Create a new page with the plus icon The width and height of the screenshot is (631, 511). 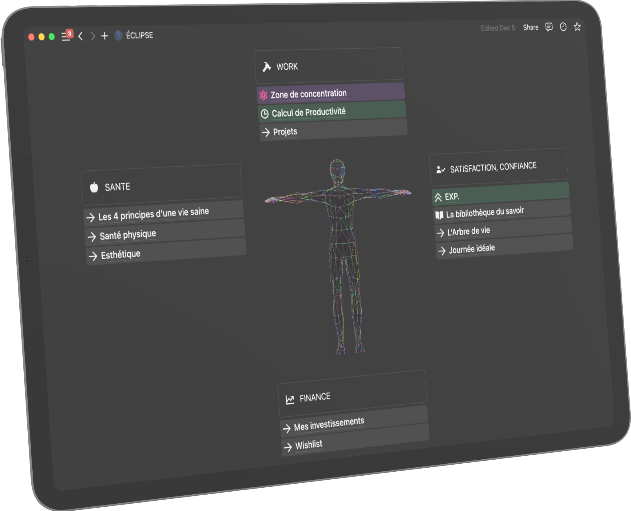coord(105,36)
